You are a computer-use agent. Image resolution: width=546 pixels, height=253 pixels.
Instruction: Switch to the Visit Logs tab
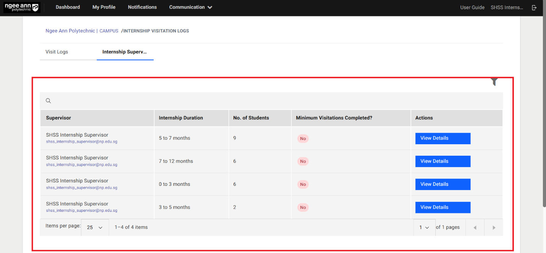pyautogui.click(x=57, y=52)
